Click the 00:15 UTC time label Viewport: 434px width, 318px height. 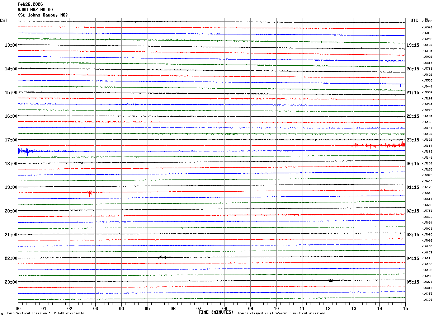click(x=413, y=164)
